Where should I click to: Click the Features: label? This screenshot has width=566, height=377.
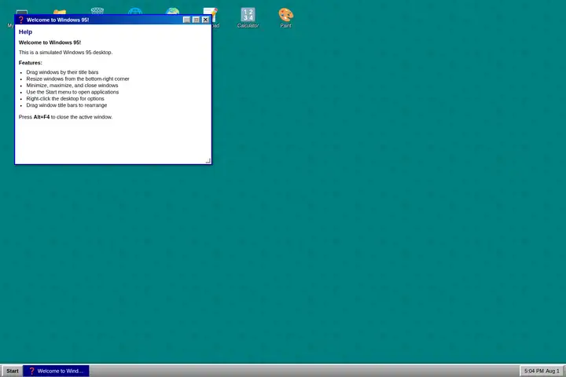click(x=31, y=63)
